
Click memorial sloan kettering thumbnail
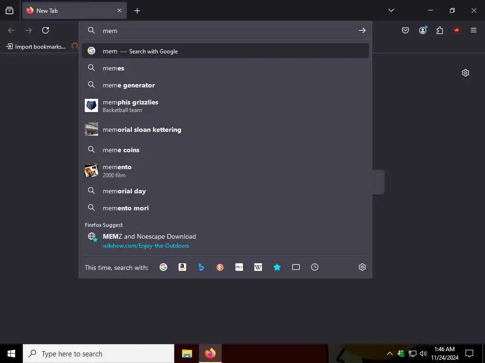click(91, 130)
